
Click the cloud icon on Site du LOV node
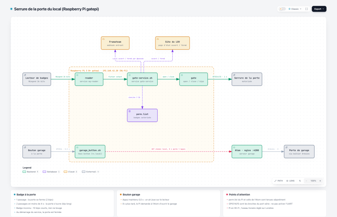click(158, 39)
